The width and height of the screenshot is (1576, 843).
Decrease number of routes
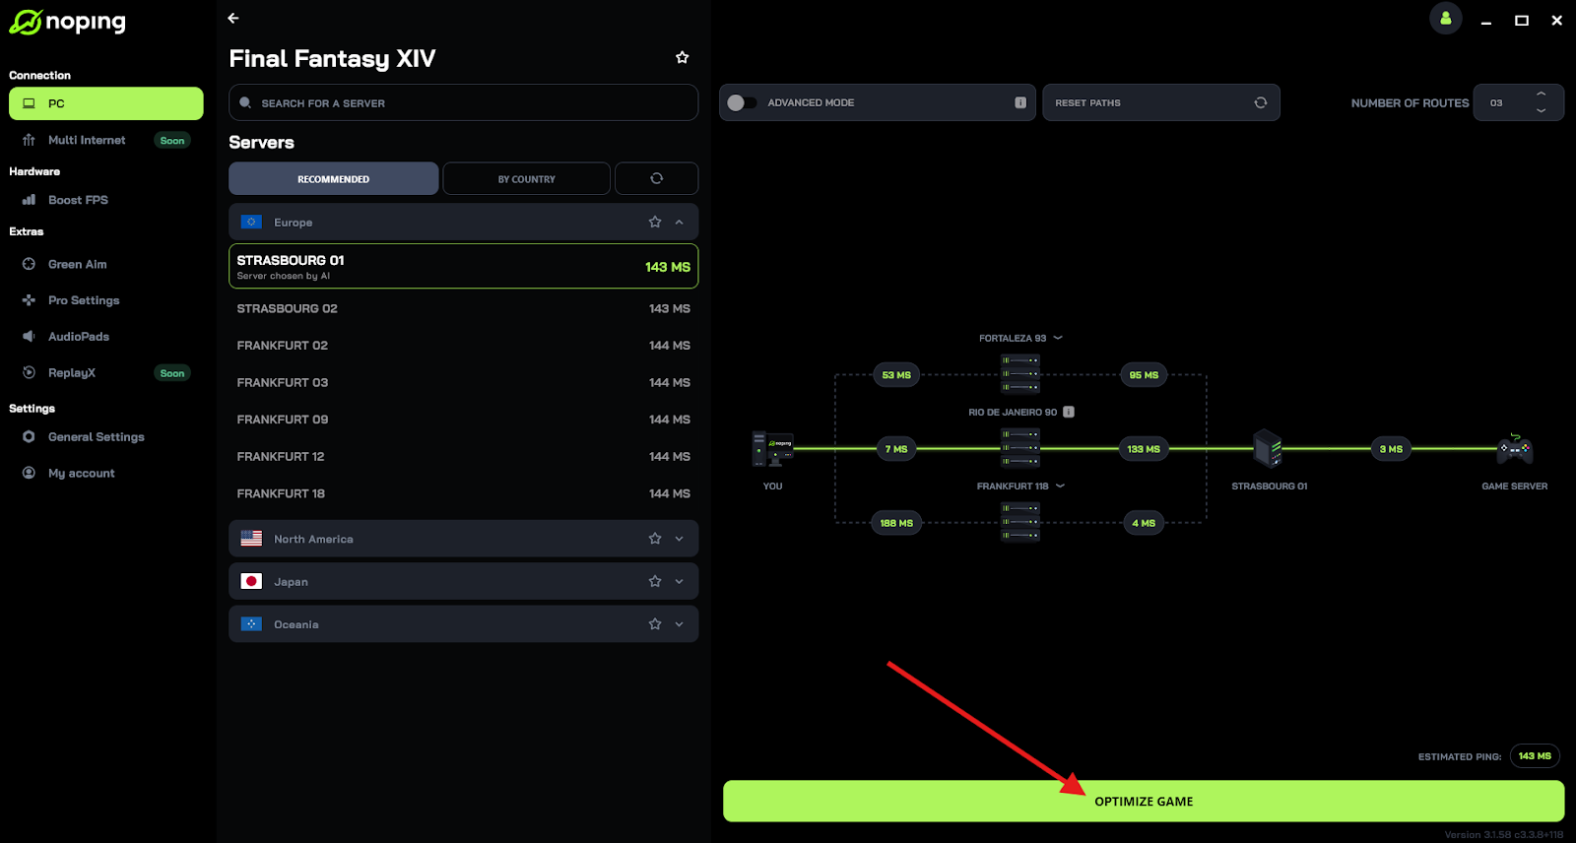(1541, 111)
